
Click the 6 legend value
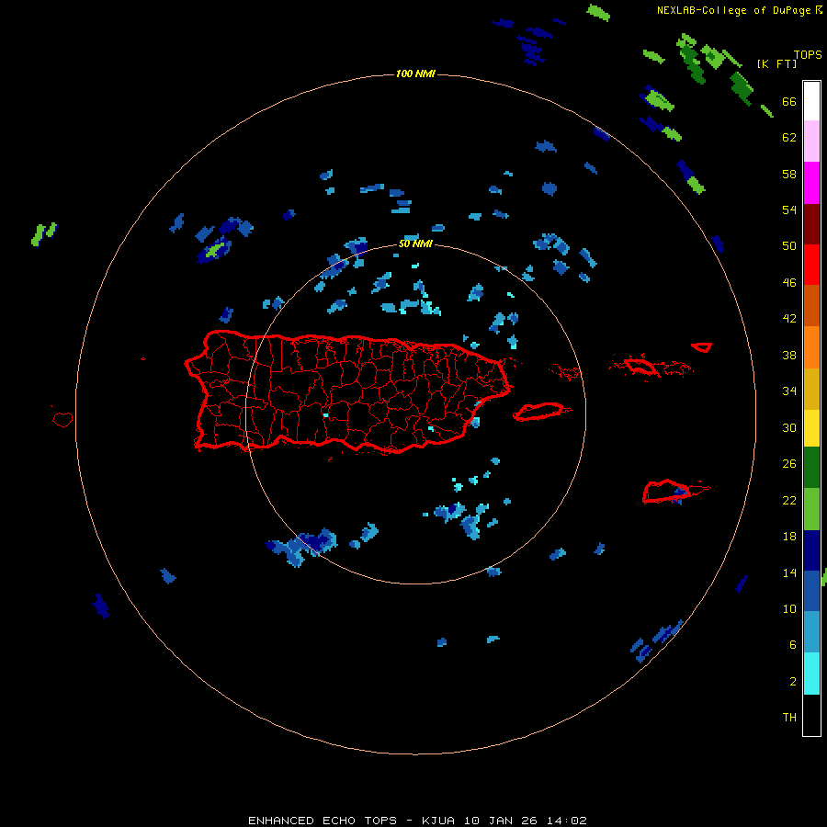click(x=793, y=645)
